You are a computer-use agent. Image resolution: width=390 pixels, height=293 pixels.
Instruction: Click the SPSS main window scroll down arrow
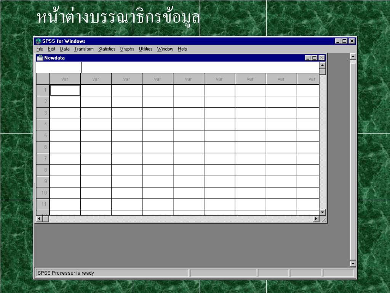(x=353, y=264)
